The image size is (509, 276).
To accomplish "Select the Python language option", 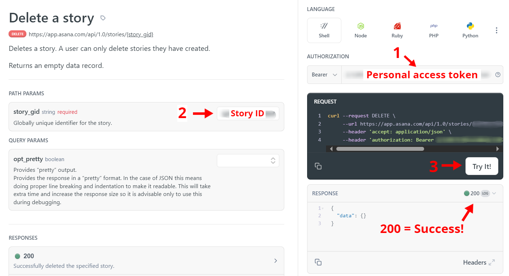I will [470, 30].
